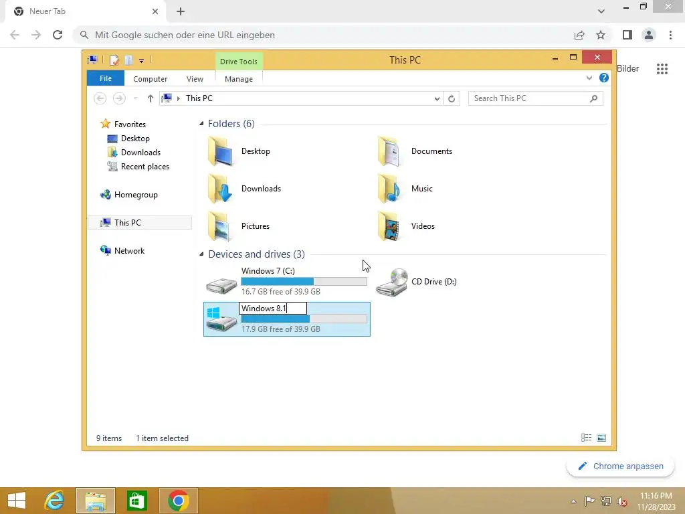This screenshot has width=685, height=514.
Task: Go up one folder level
Action: point(151,98)
